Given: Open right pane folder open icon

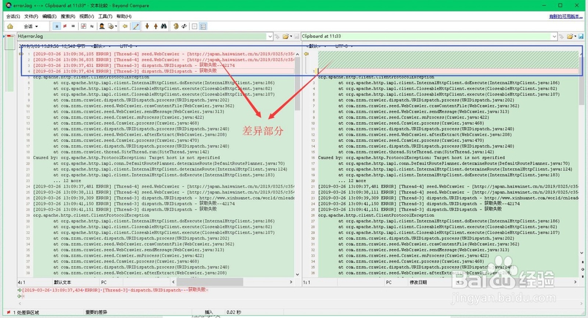Looking at the screenshot, I should [571, 36].
